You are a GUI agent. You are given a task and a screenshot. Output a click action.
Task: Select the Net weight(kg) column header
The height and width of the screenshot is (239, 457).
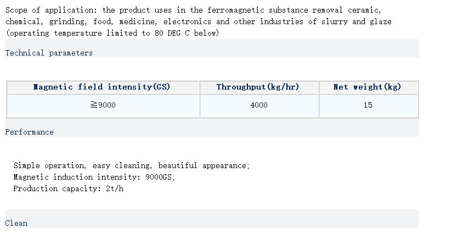tap(368, 87)
